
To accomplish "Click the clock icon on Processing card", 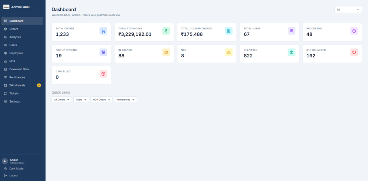I will [x=354, y=31].
